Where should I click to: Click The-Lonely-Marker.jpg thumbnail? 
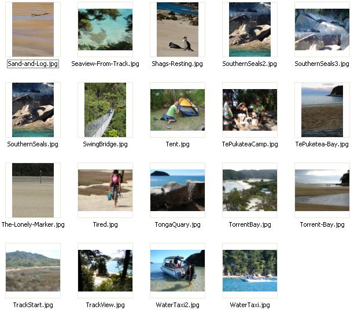click(33, 190)
